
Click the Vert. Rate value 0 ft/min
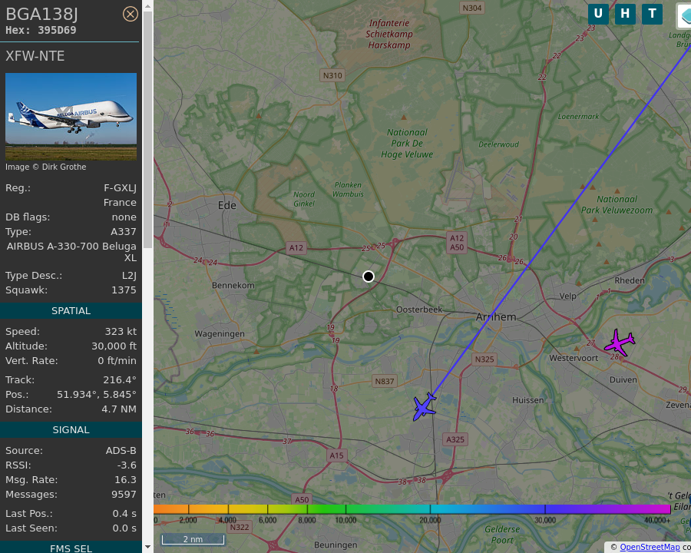pos(117,361)
